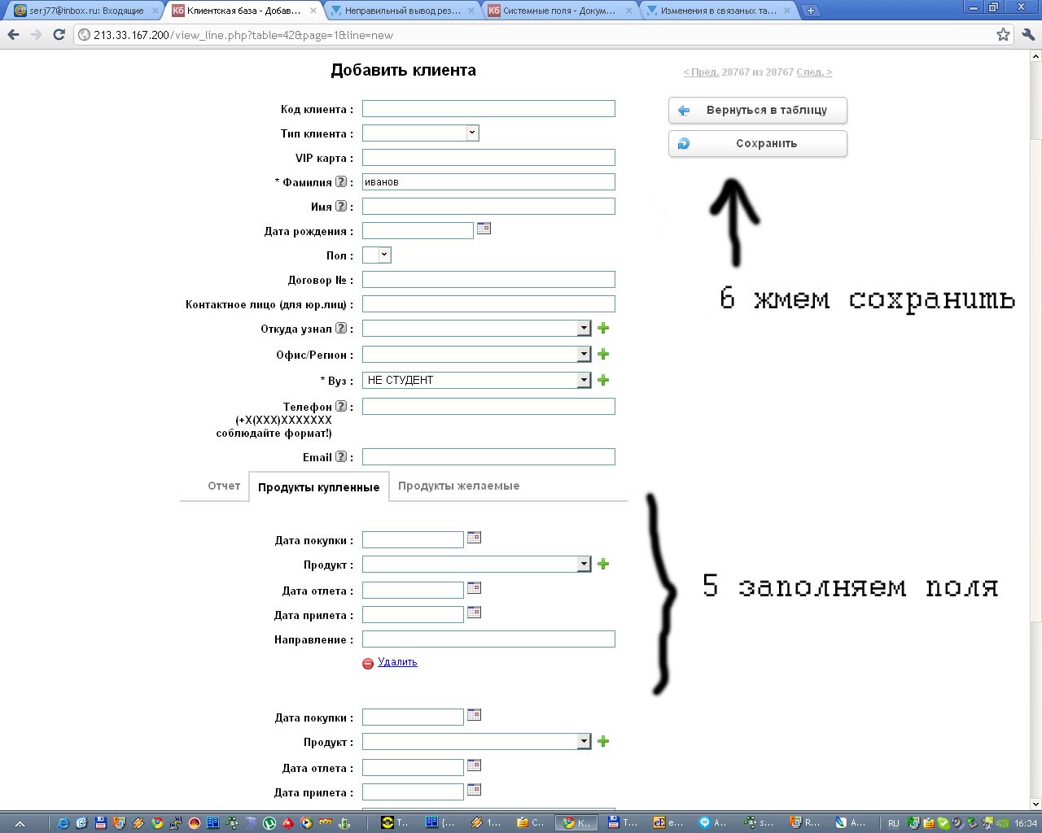1042x833 pixels.
Task: Expand the Тип клиента dropdown
Action: pyautogui.click(x=471, y=133)
